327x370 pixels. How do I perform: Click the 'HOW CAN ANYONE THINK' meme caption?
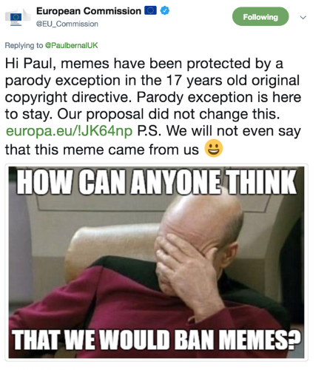tap(157, 183)
